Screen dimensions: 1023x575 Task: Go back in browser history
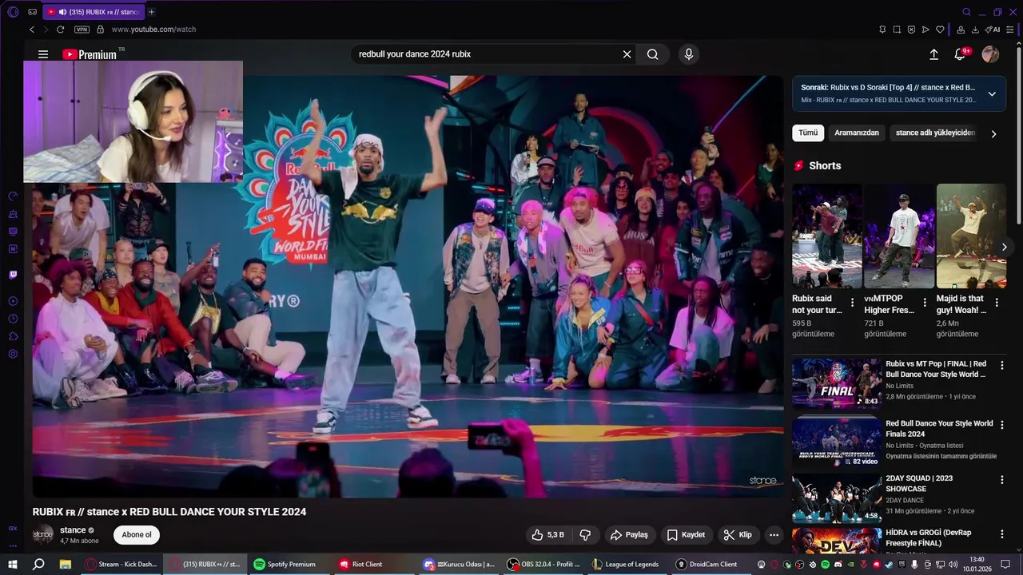pyautogui.click(x=32, y=30)
